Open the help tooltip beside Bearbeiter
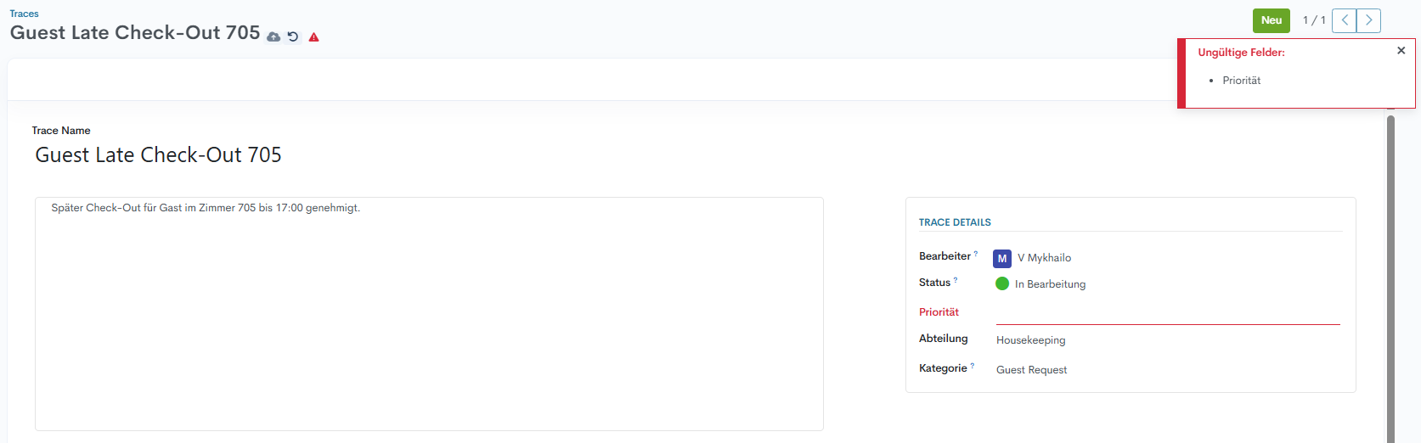The height and width of the screenshot is (443, 1421). tap(976, 254)
